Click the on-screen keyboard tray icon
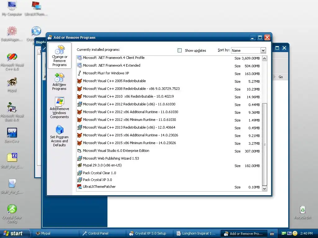This screenshot has width=318, height=238. pos(272,234)
